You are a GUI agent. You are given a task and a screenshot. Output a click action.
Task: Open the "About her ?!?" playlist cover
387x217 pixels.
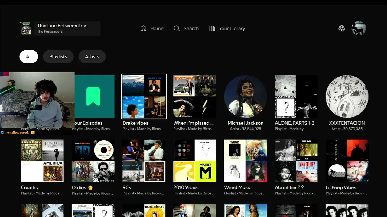296,161
